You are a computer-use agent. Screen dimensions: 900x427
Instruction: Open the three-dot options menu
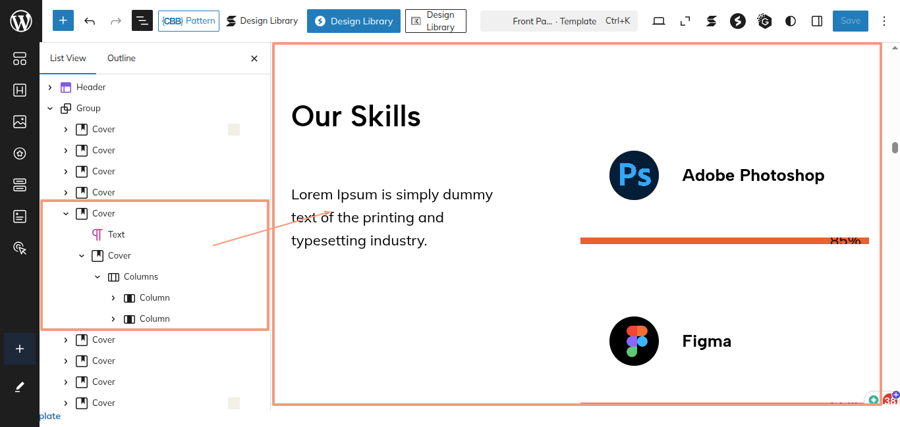(884, 21)
